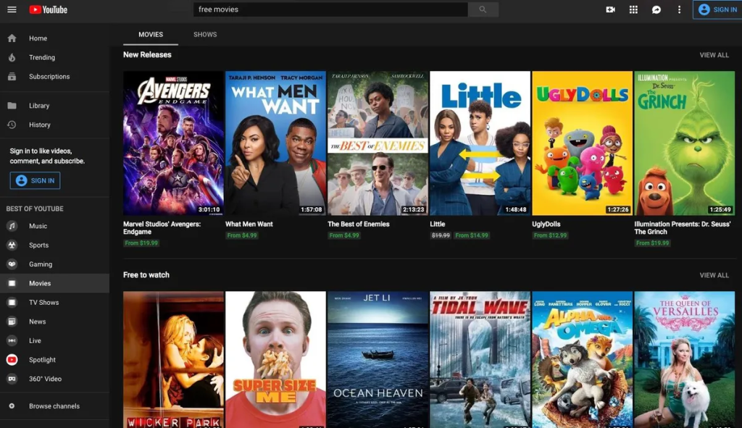Image resolution: width=742 pixels, height=428 pixels.
Task: Open the Avengers: Endgame movie thumbnail
Action: [x=172, y=142]
